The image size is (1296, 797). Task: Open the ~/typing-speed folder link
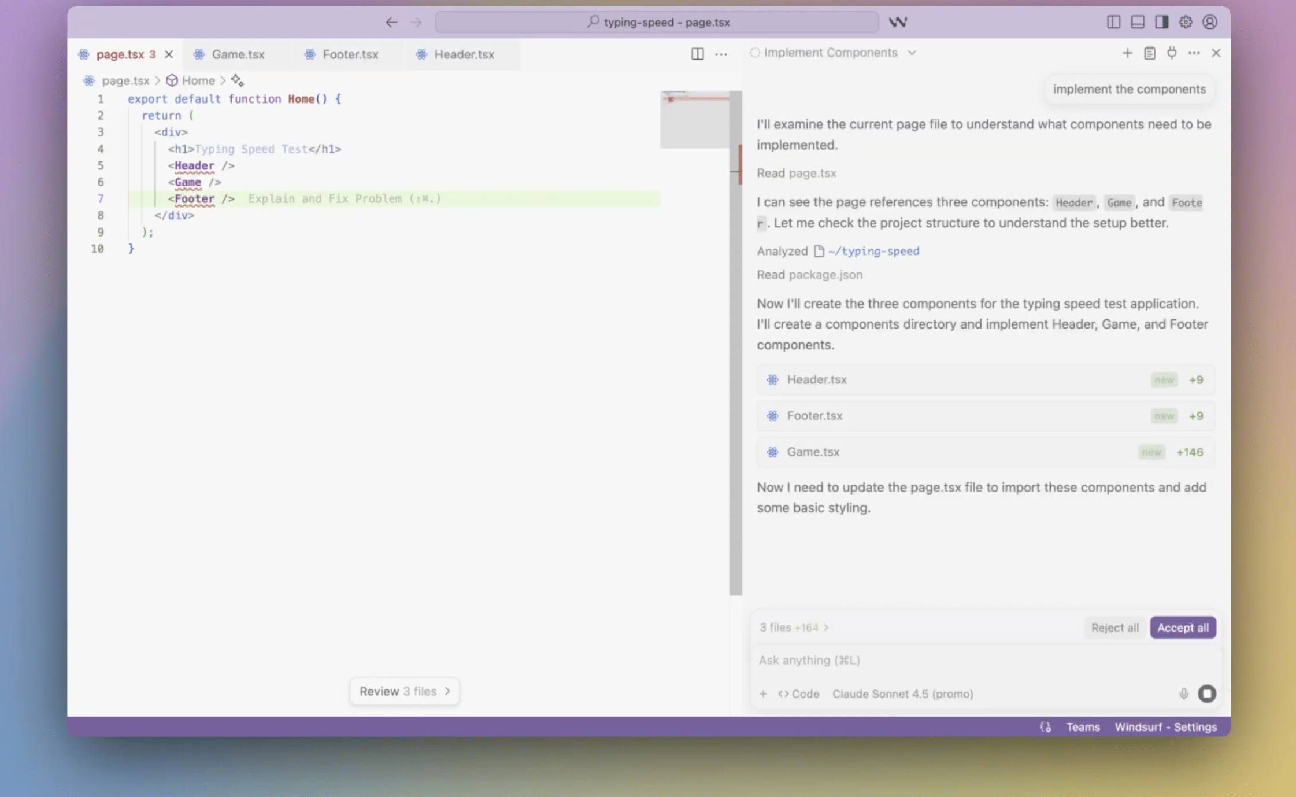[873, 251]
